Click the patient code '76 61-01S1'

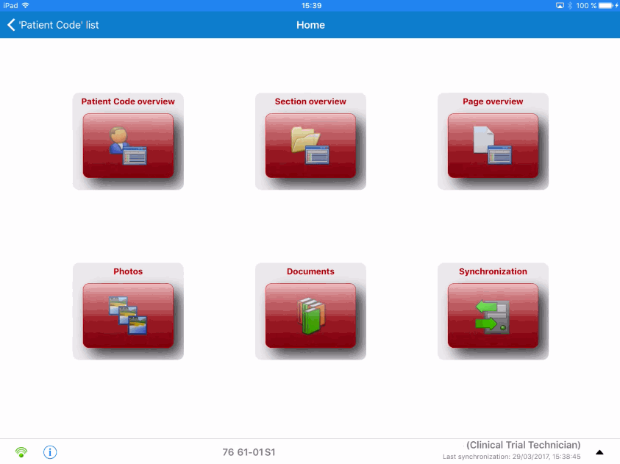point(249,452)
